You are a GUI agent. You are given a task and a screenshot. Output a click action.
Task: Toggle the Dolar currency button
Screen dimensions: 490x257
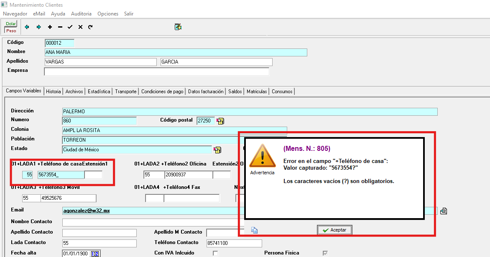tap(11, 24)
